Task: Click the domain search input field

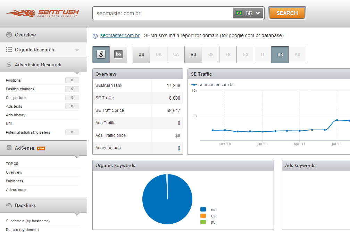Action: click(x=163, y=14)
